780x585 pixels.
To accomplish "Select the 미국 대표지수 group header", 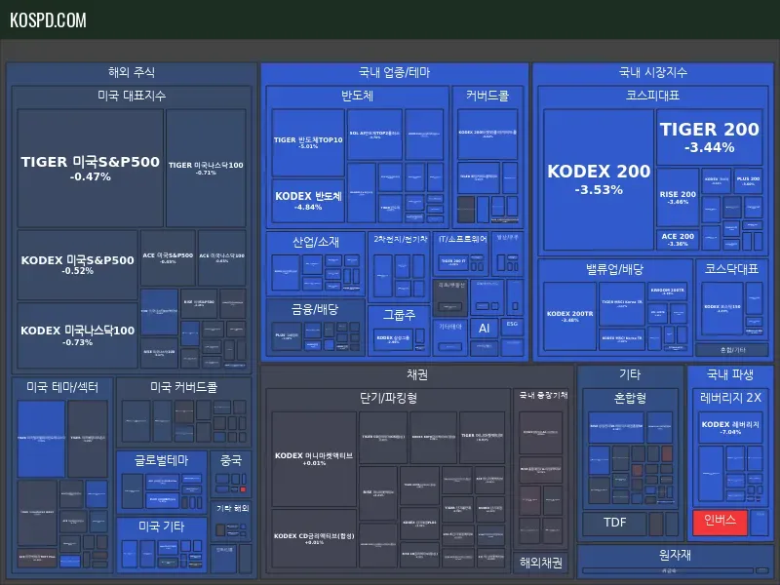I will coord(132,95).
